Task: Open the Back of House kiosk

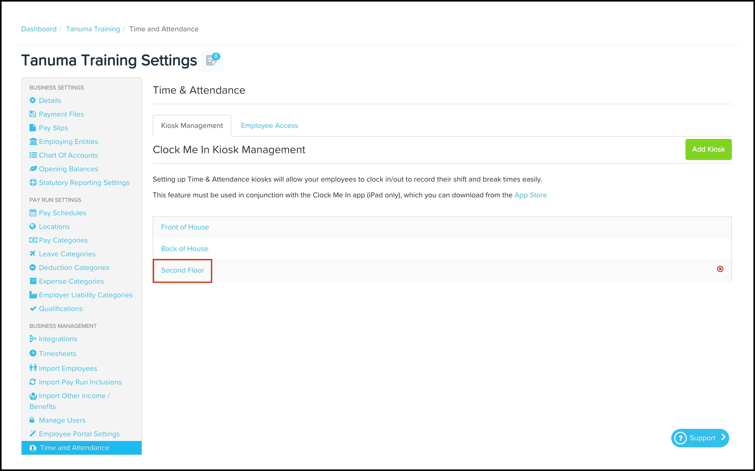Action: pyautogui.click(x=185, y=249)
